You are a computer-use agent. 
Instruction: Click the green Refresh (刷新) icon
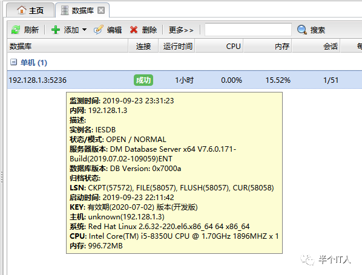tap(16, 30)
